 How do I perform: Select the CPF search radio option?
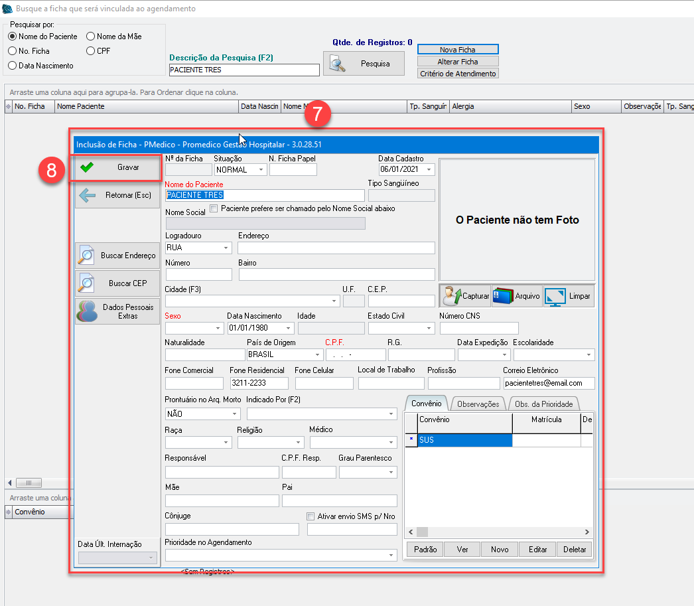(91, 50)
